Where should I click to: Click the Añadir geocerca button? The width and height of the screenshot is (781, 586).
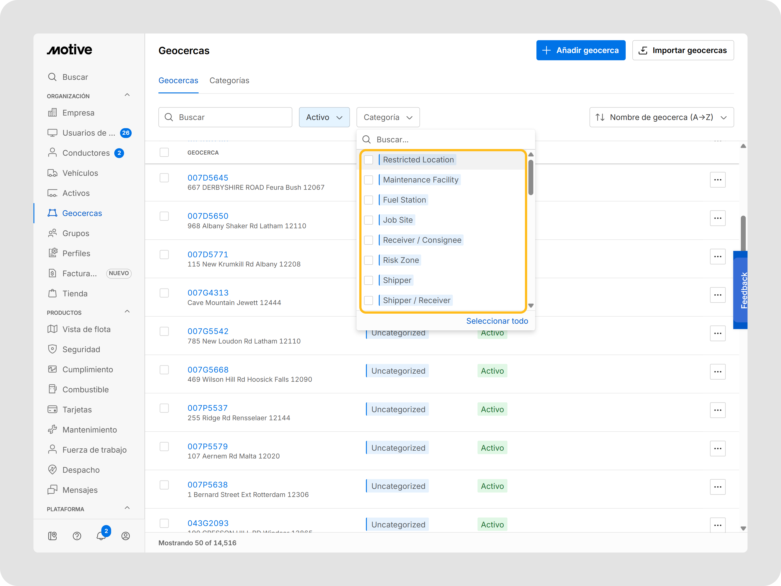coord(580,50)
